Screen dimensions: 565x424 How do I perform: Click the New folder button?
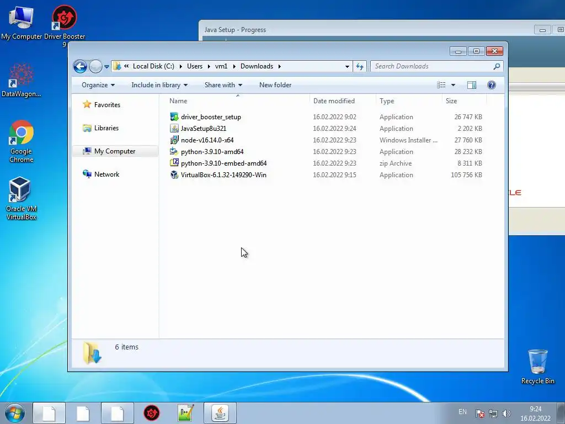pos(275,85)
